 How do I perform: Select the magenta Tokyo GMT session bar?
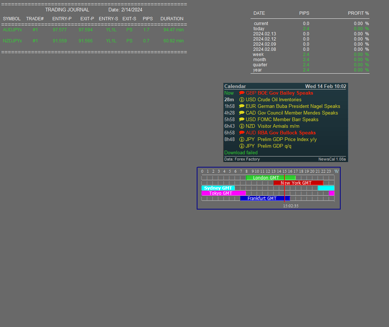[224, 193]
